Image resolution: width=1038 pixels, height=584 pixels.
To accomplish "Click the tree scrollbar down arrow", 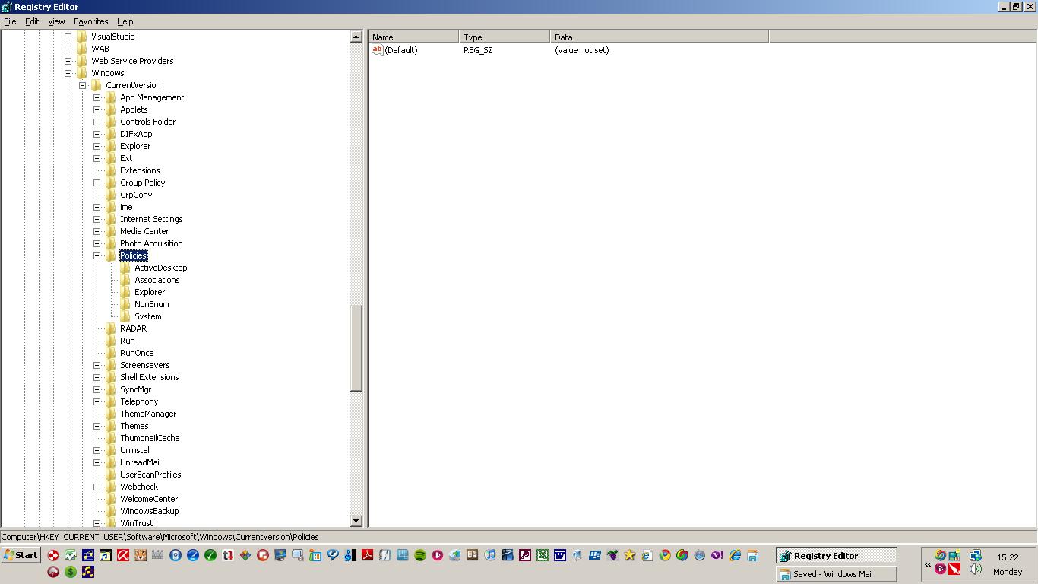I will click(x=356, y=521).
